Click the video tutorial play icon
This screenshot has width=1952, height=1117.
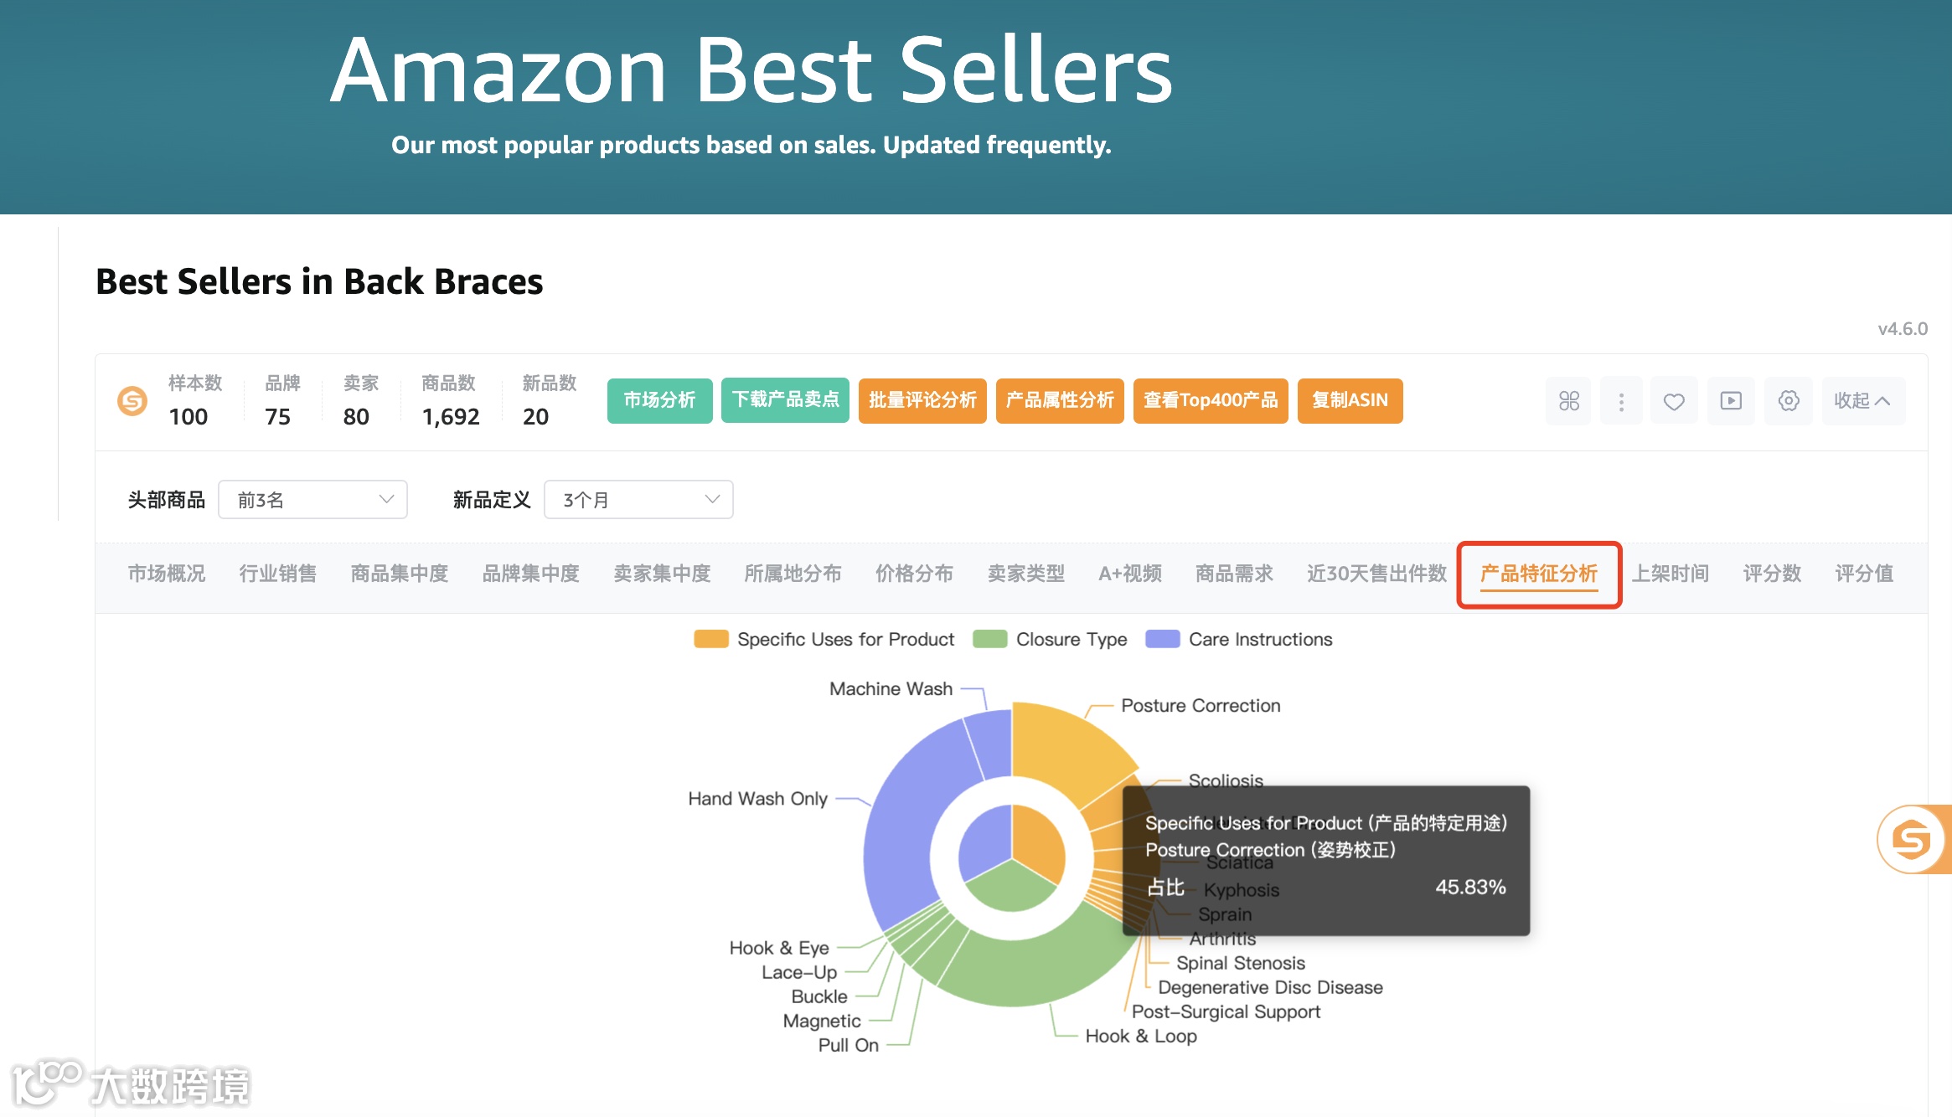tap(1731, 401)
